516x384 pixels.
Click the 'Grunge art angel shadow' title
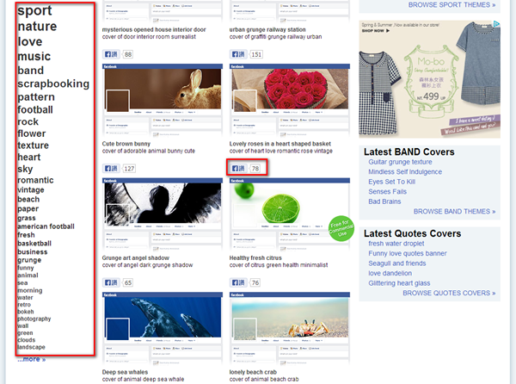136,258
